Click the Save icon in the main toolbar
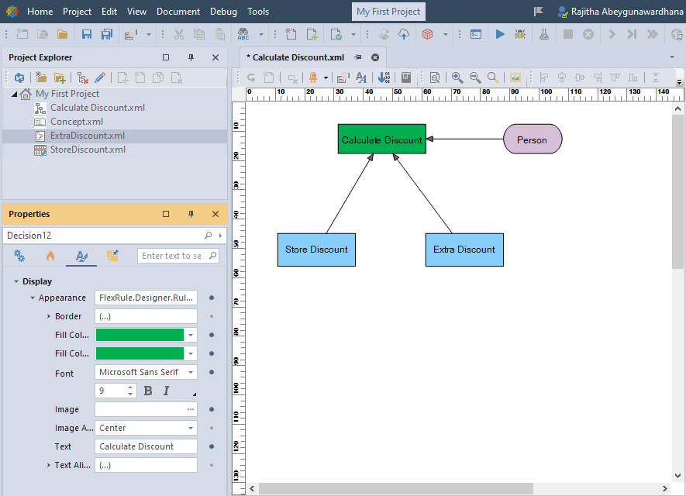Screen dimensions: 686x496 [87, 34]
